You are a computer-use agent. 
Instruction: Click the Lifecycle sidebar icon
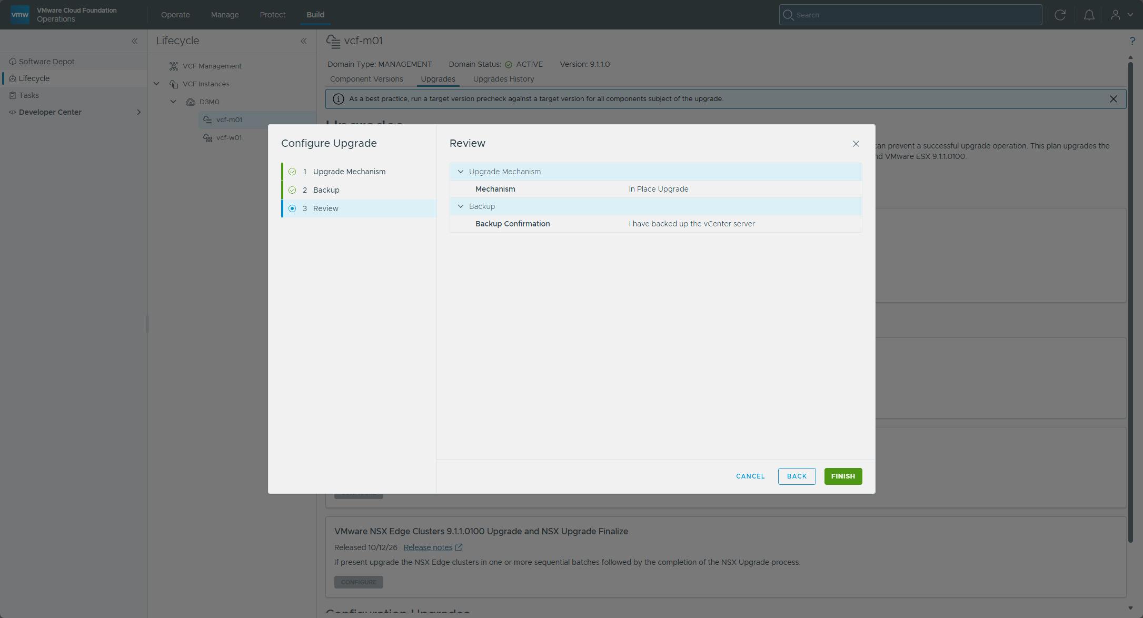[13, 78]
